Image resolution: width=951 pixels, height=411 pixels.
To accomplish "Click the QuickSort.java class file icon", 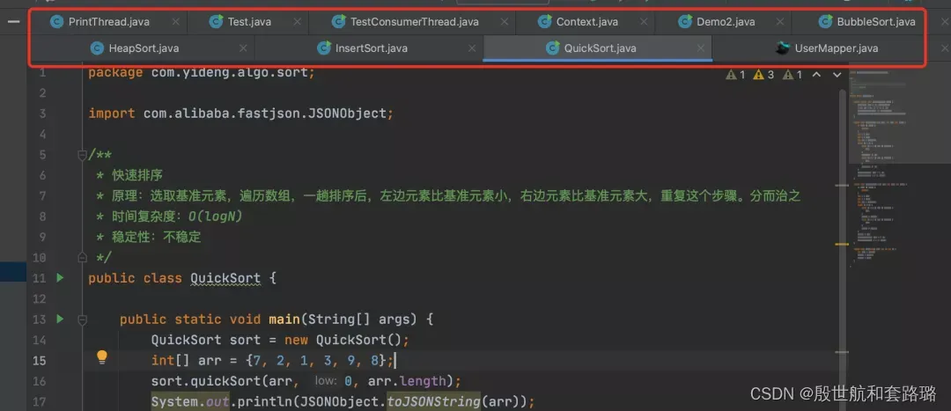I will [x=552, y=48].
